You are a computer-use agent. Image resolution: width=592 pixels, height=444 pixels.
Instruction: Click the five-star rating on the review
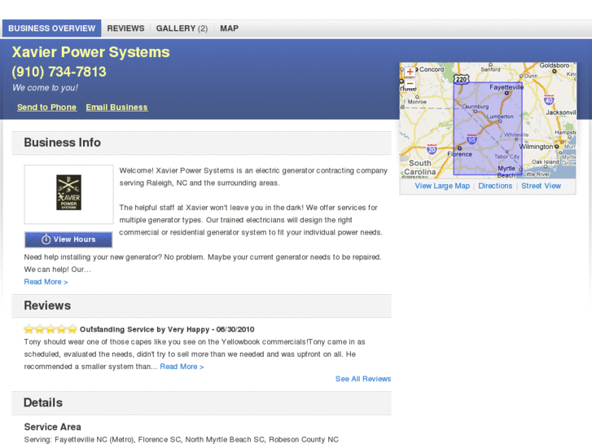tap(50, 329)
